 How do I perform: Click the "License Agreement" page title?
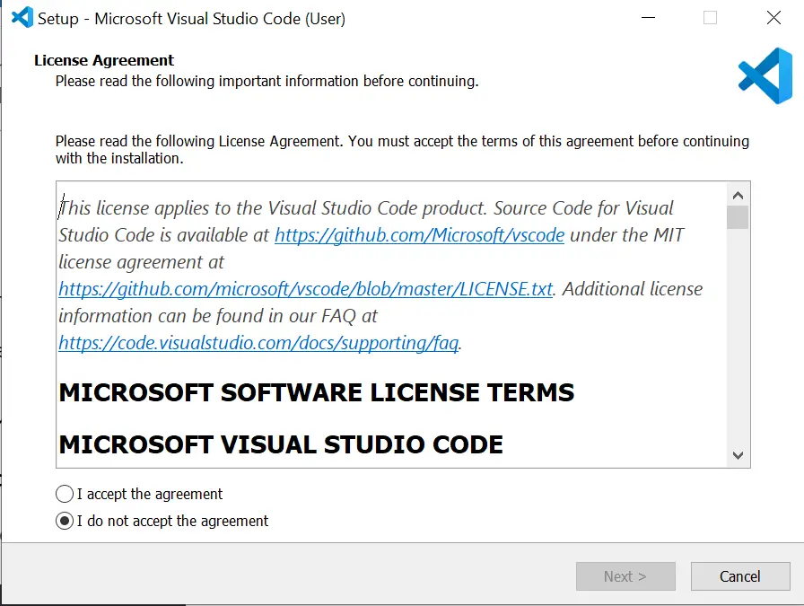tap(104, 60)
